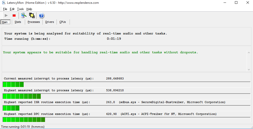Click the current interrupt latency progress bar

point(126,84)
